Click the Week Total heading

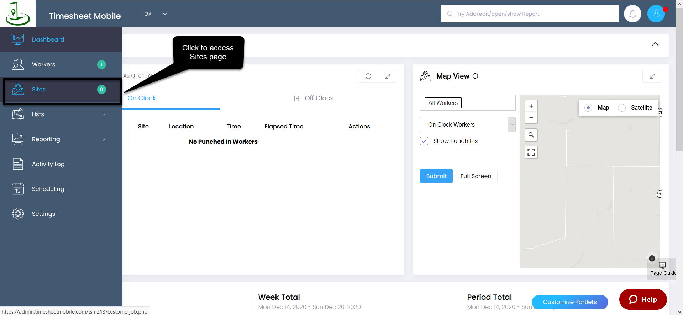pyautogui.click(x=279, y=297)
